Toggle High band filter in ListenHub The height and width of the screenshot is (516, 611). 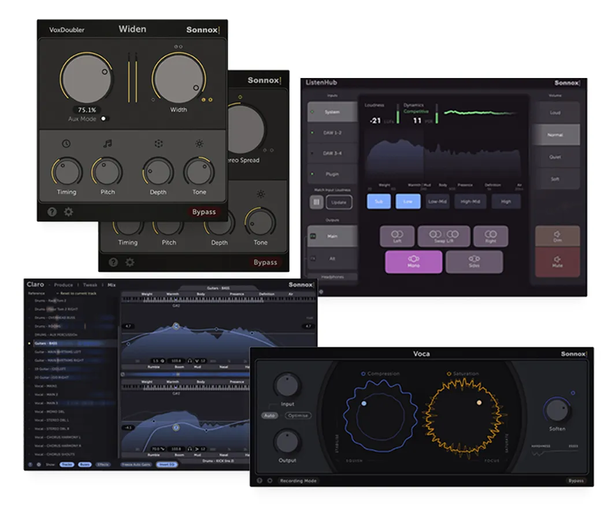506,201
